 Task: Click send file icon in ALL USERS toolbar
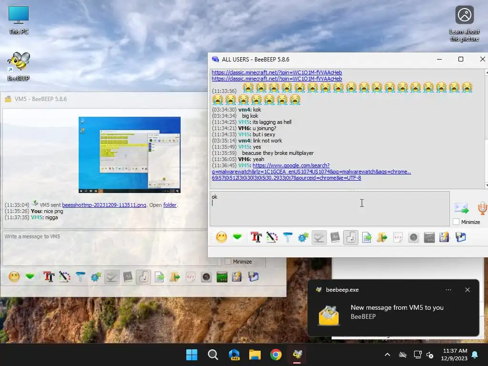coord(366,237)
